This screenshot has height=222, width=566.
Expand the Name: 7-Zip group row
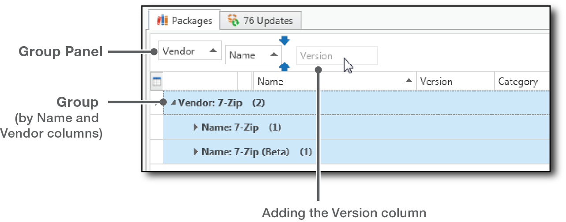pyautogui.click(x=196, y=127)
